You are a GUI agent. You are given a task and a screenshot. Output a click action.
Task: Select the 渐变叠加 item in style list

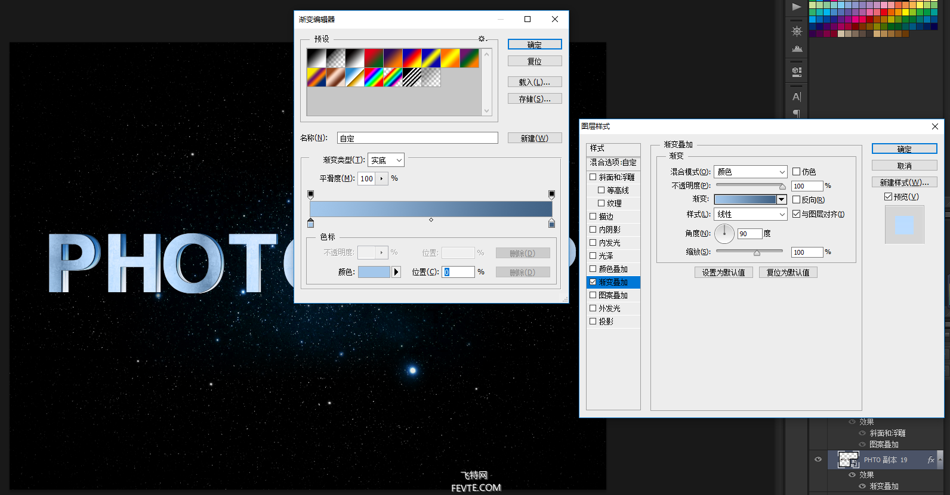[613, 282]
